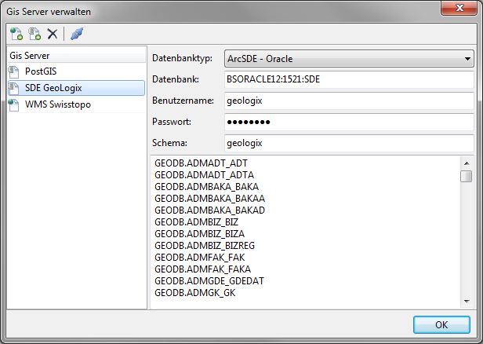Click into the Schema field
This screenshot has height=344, width=483.
(x=349, y=143)
